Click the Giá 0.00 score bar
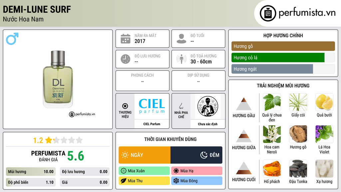Image resolution: width=341 pixels, height=192 pixels. click(x=85, y=182)
